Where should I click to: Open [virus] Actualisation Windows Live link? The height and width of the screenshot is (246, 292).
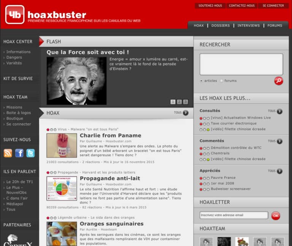pyautogui.click(x=241, y=118)
